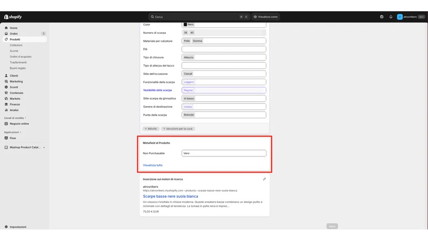Click the Non Purchasable Vero field
The image size is (428, 241).
tap(224, 153)
